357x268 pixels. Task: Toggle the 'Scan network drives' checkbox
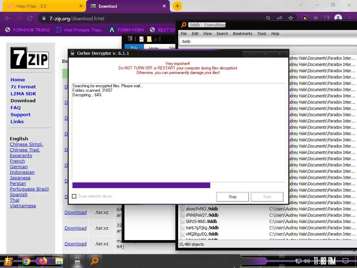point(74,196)
